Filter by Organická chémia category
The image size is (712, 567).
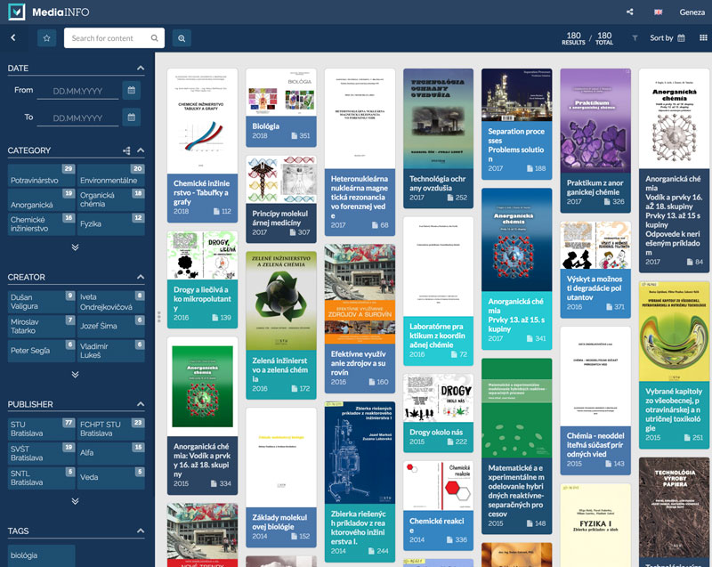pyautogui.click(x=110, y=199)
